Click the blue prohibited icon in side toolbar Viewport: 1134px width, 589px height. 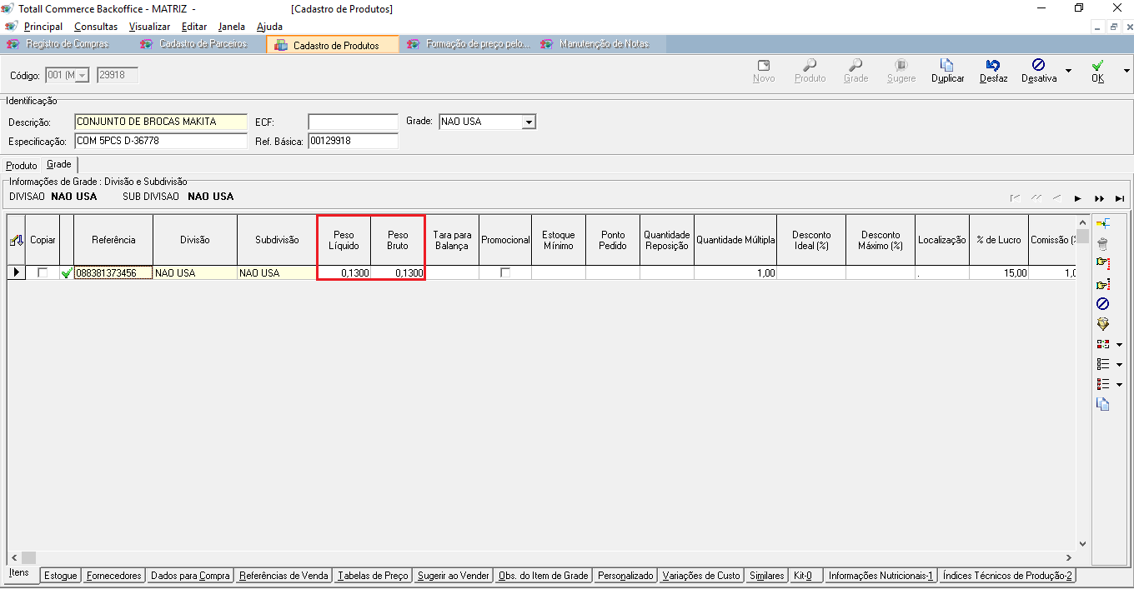pyautogui.click(x=1102, y=304)
